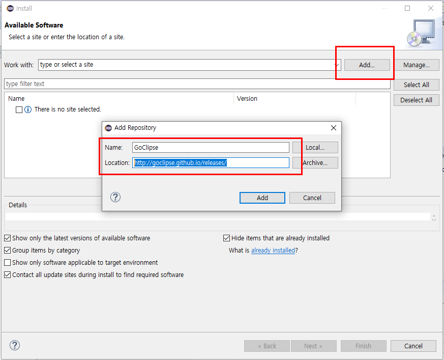This screenshot has width=444, height=360.
Task: Toggle Group items by category checkbox
Action: [8, 251]
